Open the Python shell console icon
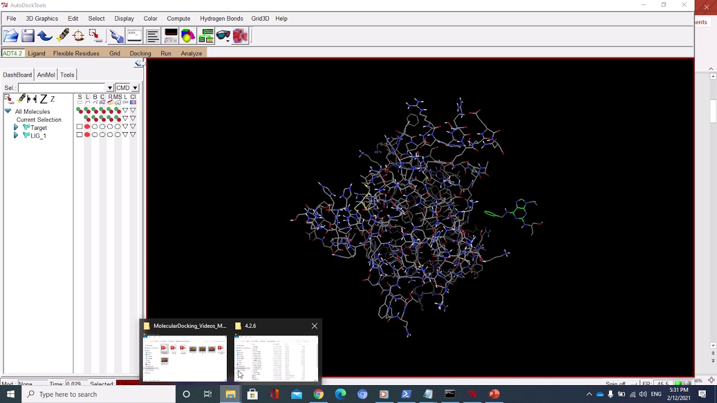This screenshot has height=403, width=717. click(134, 36)
